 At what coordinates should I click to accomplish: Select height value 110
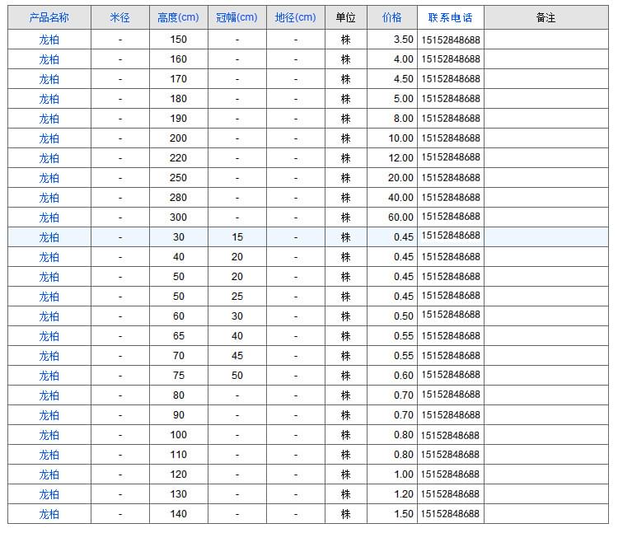pyautogui.click(x=178, y=455)
